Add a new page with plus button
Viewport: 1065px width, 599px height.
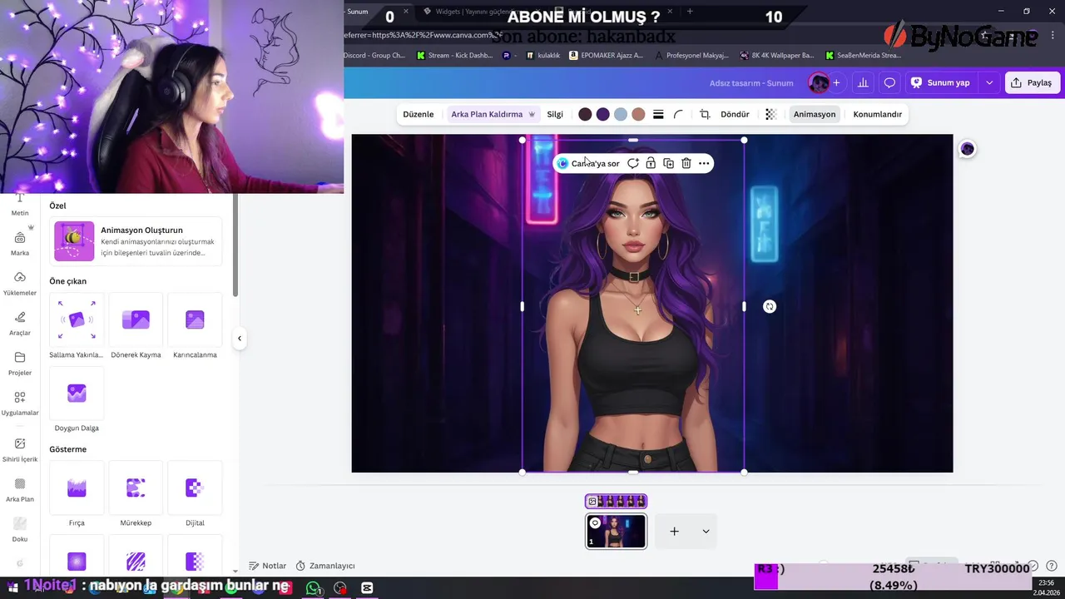675,532
